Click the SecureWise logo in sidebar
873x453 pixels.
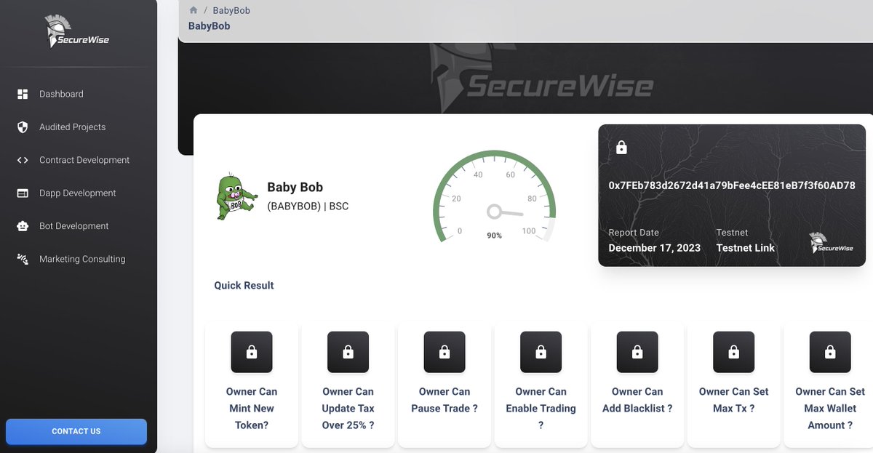point(78,33)
